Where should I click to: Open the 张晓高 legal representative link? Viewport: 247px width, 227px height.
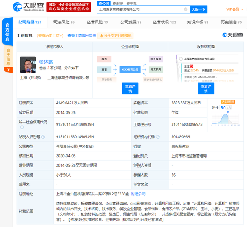click(46, 62)
